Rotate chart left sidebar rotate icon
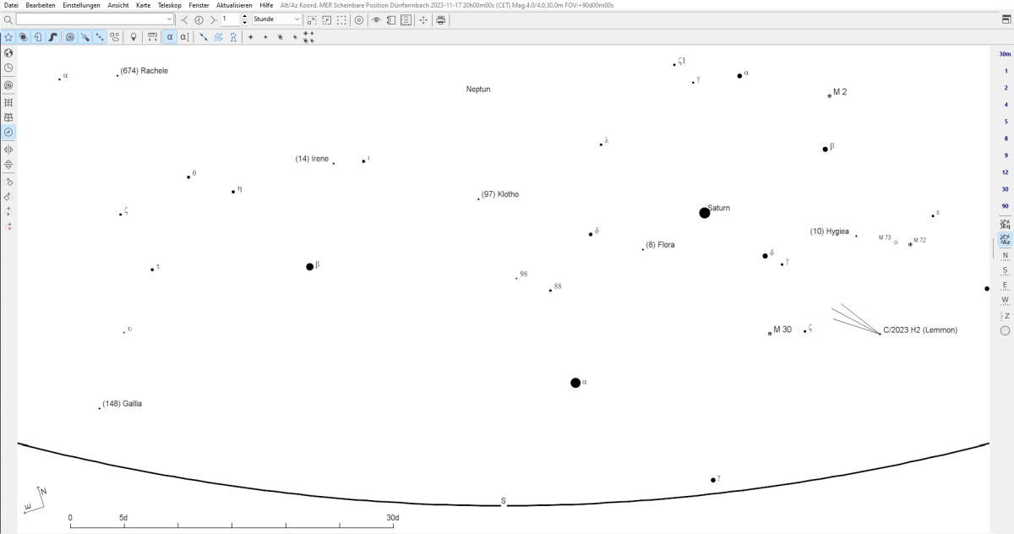The height and width of the screenshot is (534, 1014). (x=8, y=181)
